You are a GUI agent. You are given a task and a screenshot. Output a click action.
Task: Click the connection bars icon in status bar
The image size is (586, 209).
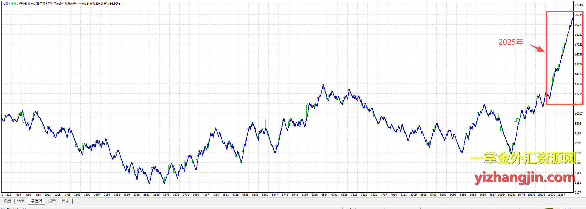click(549, 208)
